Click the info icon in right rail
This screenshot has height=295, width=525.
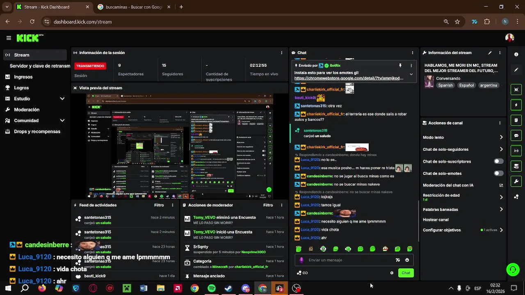coord(516,54)
